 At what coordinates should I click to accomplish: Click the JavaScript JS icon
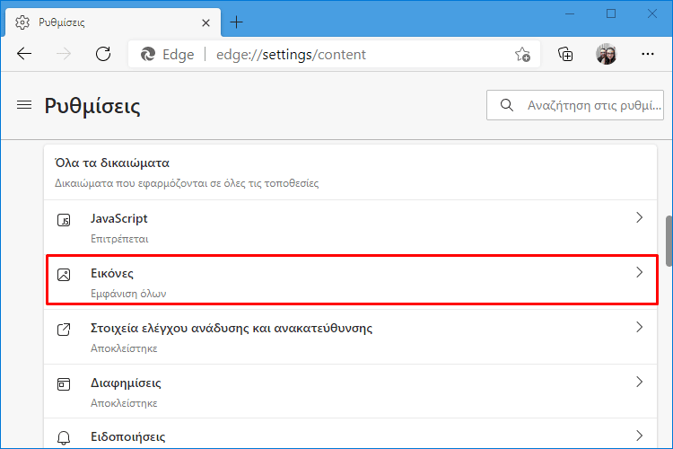(x=64, y=220)
